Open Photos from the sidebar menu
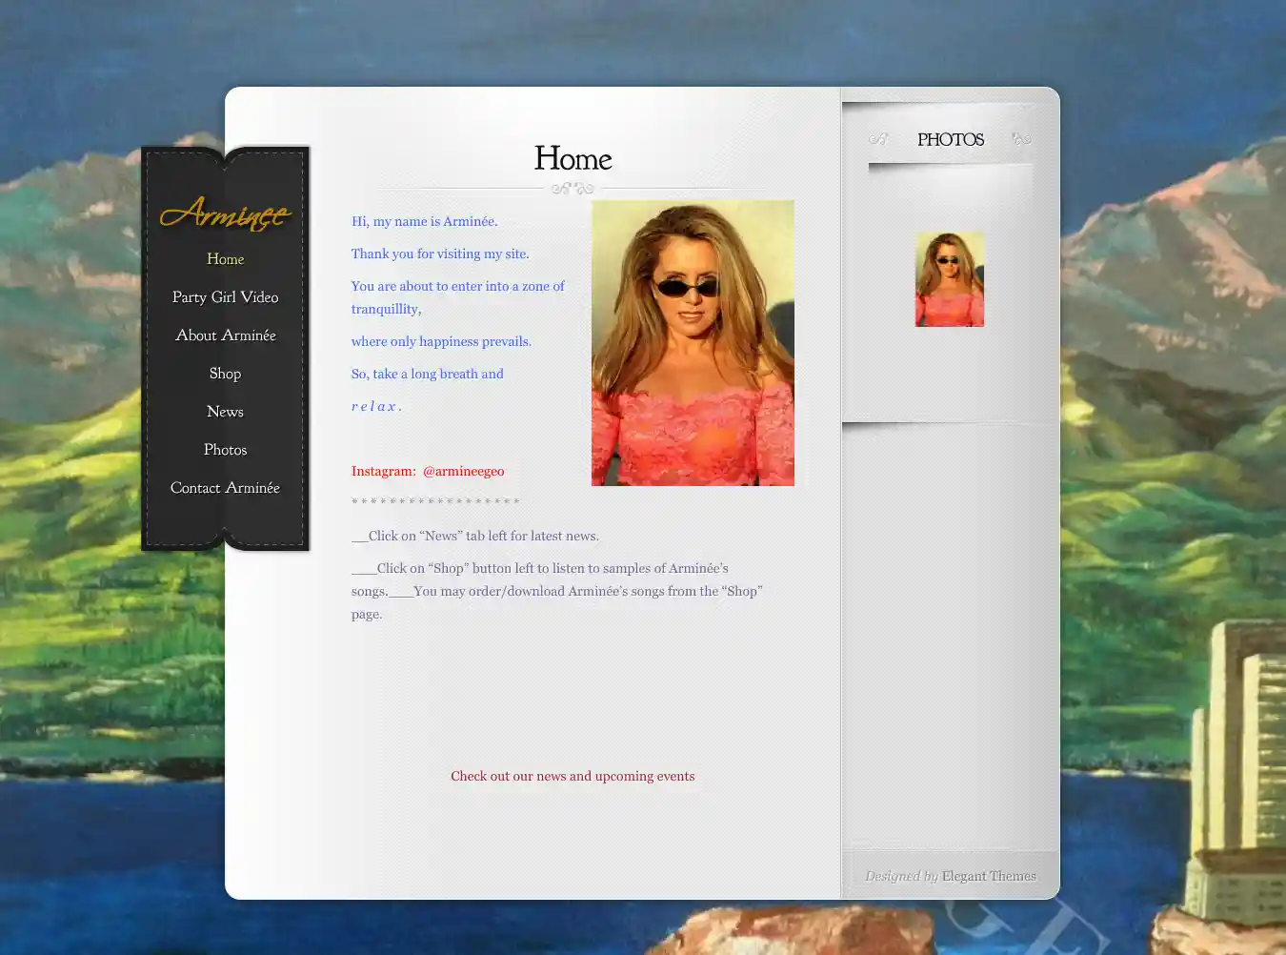1286x955 pixels. 225,450
